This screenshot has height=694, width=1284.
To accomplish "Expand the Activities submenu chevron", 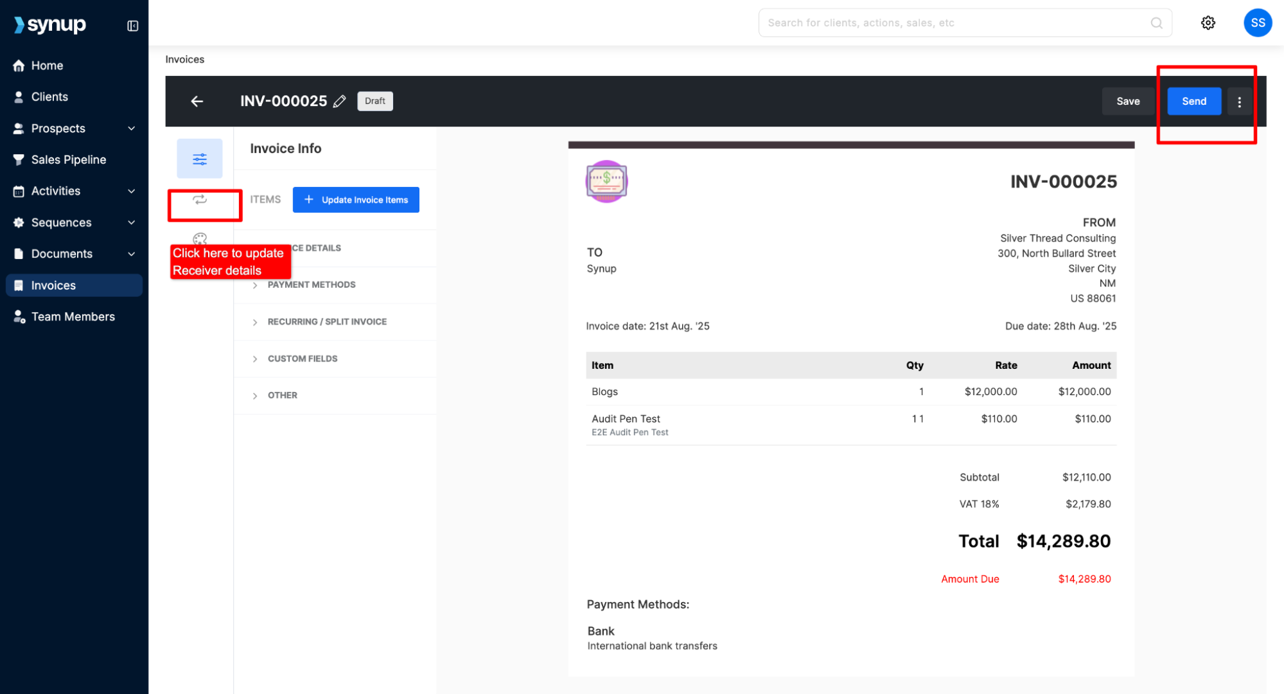I will coord(132,191).
